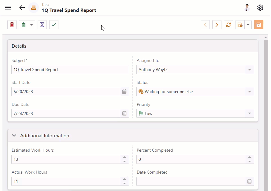Open the clipboard button dropdown arrow
The width and height of the screenshot is (271, 191).
(32, 25)
